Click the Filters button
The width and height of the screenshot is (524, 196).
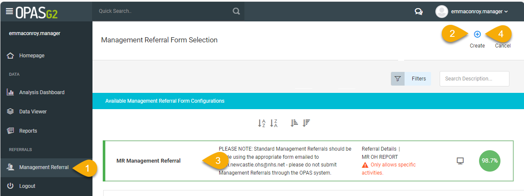[419, 79]
